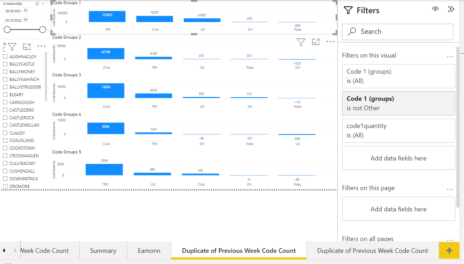Viewport: 464px width, 264px height.
Task: Check the DOWNPATRICK checkbox
Action: click(x=5, y=179)
